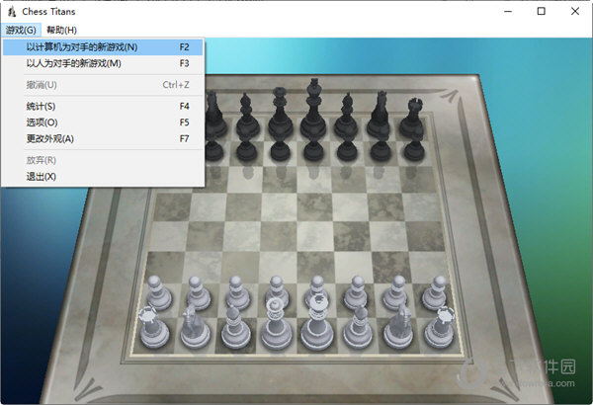Image resolution: width=593 pixels, height=405 pixels.
Task: Click the black knight on g8
Action: 381,115
